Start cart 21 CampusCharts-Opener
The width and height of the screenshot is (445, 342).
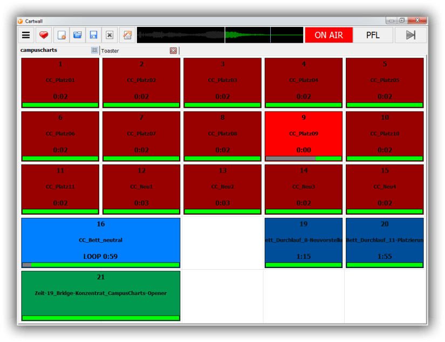point(100,293)
